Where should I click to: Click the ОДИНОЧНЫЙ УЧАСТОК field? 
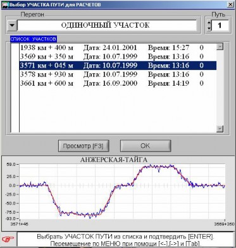click(107, 25)
